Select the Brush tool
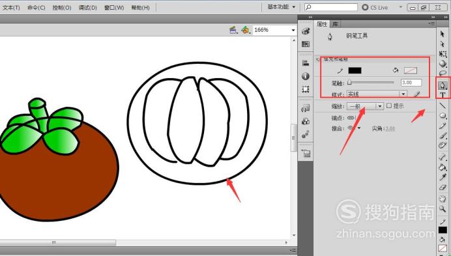 (443, 135)
